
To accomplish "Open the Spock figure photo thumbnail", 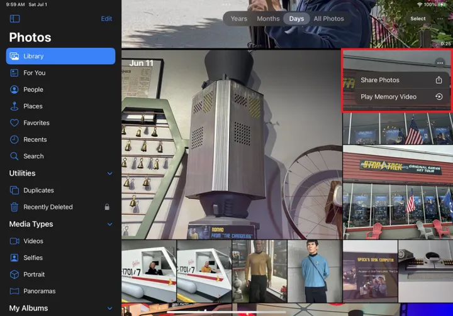I will [315, 271].
